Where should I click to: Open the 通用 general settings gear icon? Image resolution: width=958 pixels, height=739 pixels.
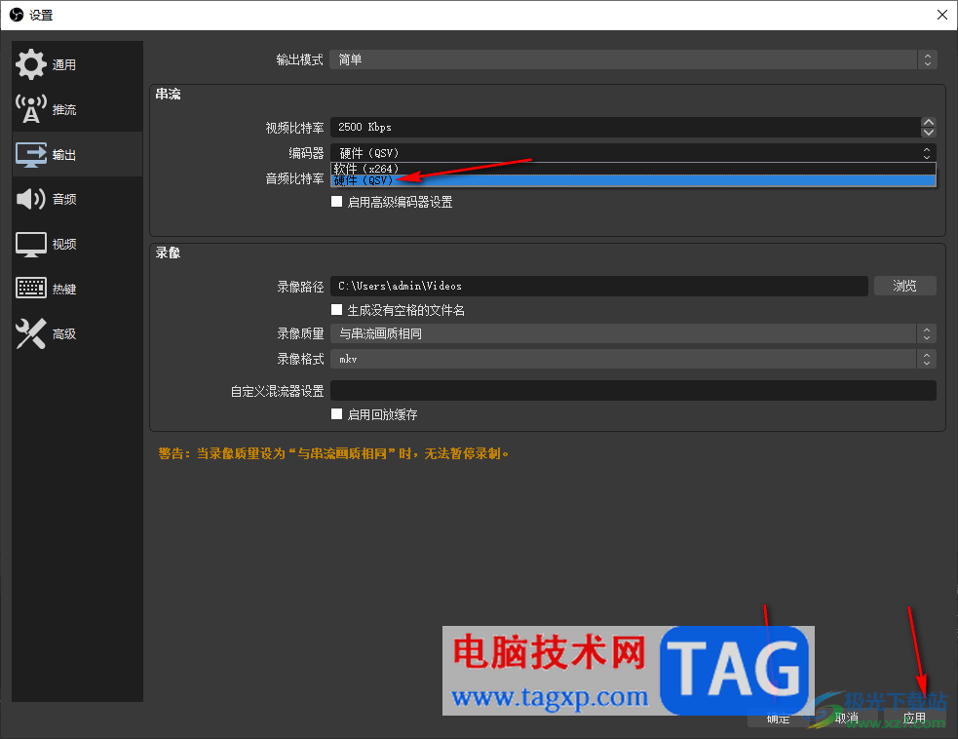(30, 64)
